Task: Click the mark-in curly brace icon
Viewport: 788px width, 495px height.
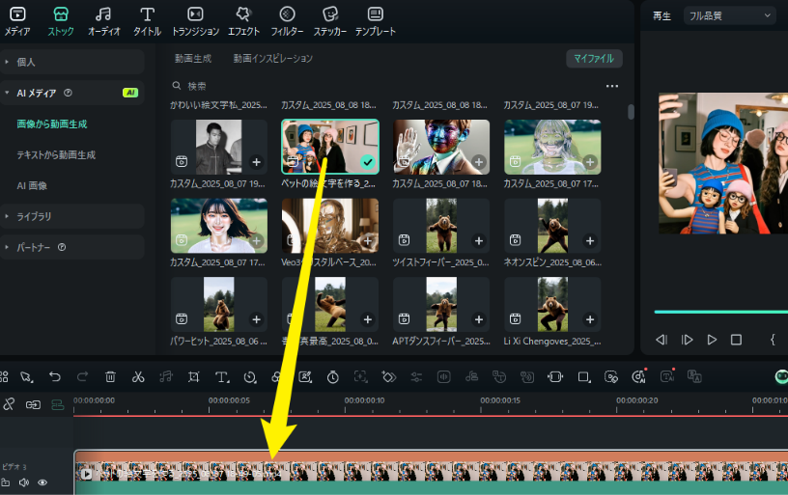Action: click(x=773, y=340)
